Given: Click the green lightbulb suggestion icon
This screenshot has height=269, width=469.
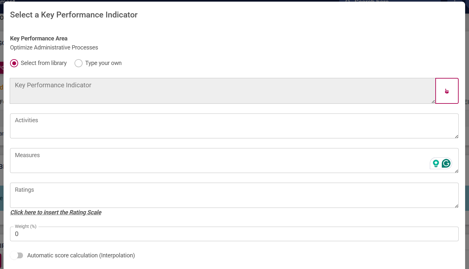Looking at the screenshot, I should (x=436, y=164).
